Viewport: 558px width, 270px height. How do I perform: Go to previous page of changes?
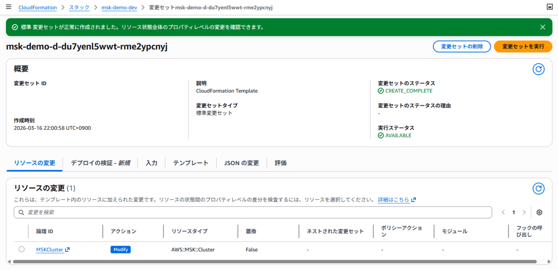pos(503,213)
